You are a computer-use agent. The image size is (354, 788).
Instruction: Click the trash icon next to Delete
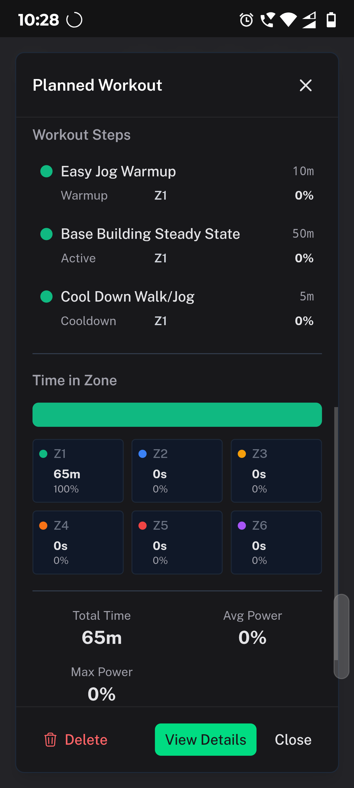point(50,740)
